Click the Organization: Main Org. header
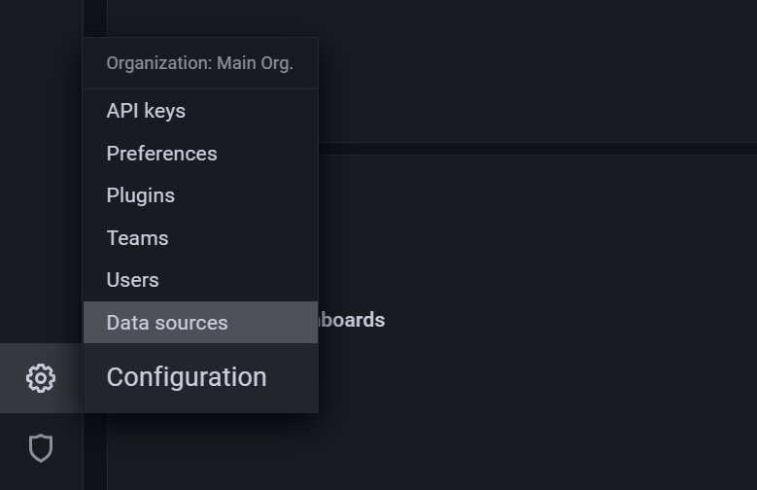 coord(199,63)
